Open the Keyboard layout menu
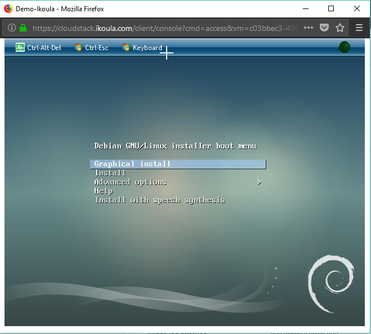 point(142,47)
